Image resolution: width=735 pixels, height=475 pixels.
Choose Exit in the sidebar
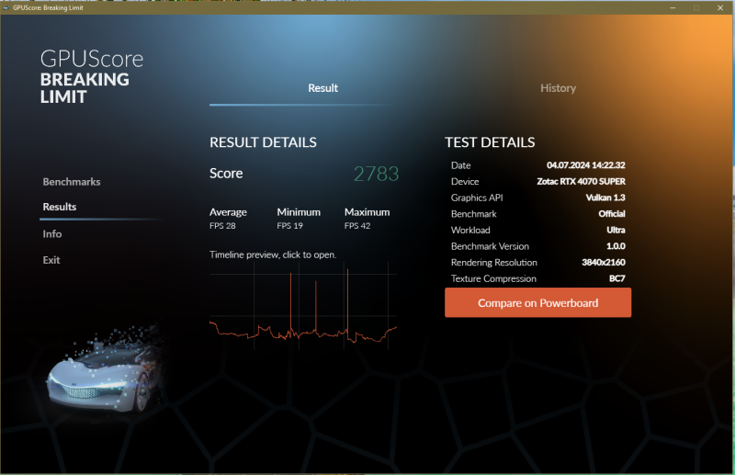(x=51, y=260)
